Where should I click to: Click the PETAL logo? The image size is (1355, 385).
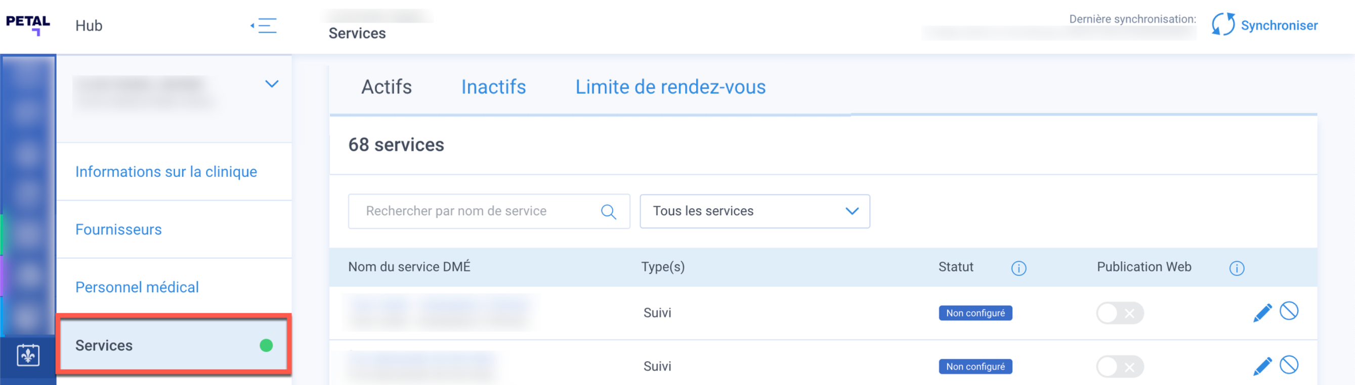coord(28,25)
